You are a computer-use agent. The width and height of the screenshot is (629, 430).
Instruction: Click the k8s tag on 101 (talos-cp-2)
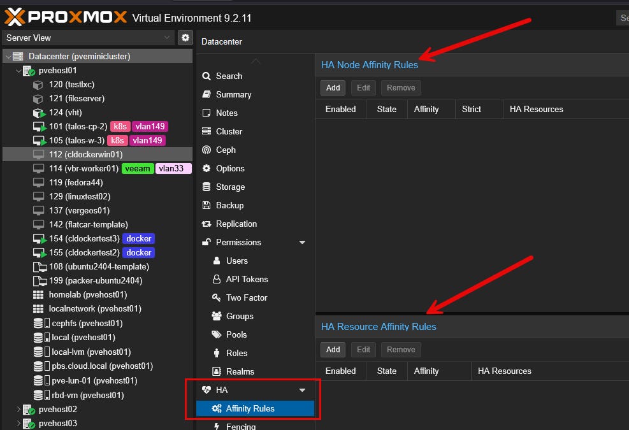click(120, 127)
